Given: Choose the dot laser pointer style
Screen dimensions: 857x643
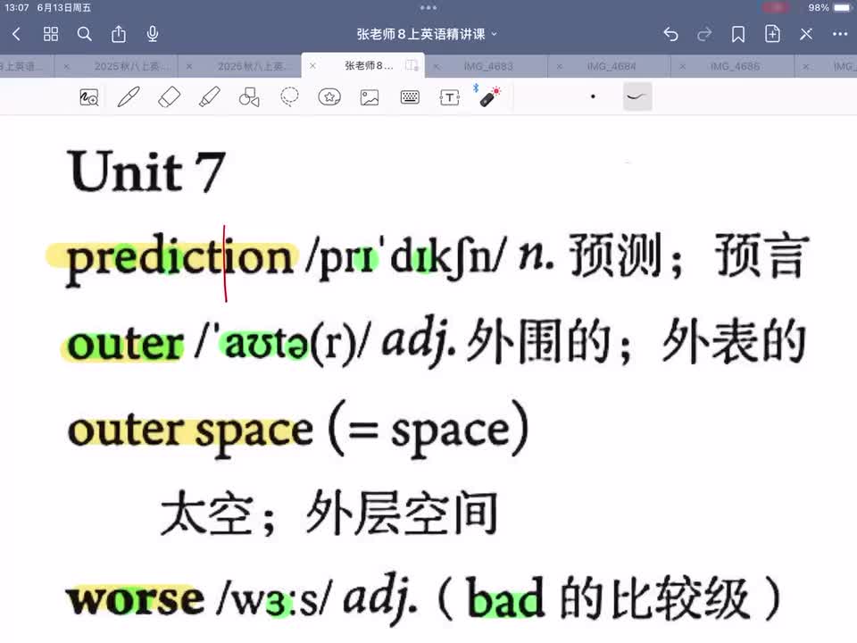Looking at the screenshot, I should tap(593, 96).
